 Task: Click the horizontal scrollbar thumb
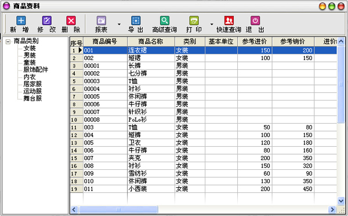click(x=118, y=210)
